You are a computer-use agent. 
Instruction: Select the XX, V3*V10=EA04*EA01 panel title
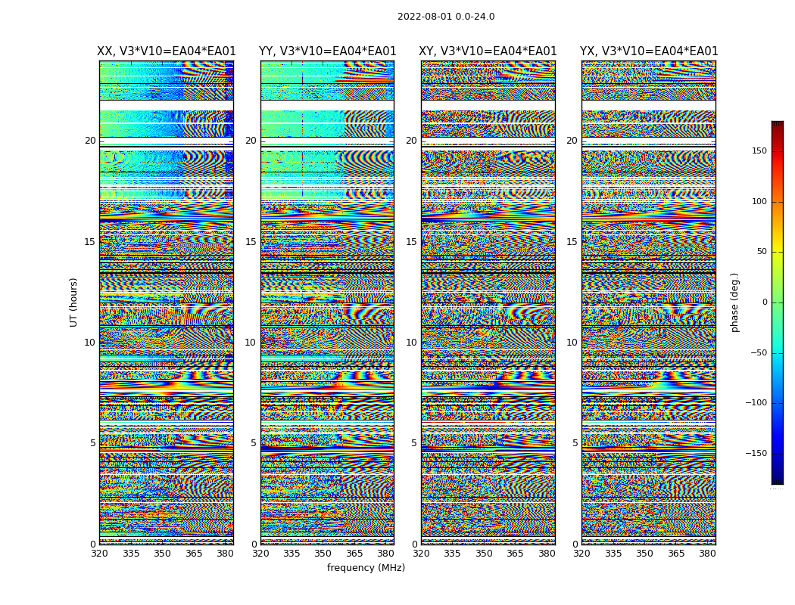pos(167,51)
